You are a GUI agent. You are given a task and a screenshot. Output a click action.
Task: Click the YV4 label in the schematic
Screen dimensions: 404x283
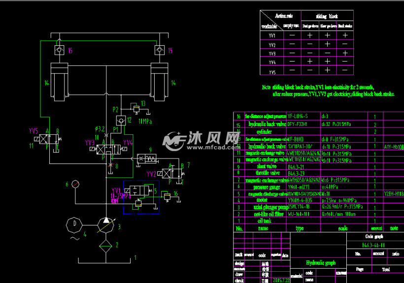[128, 143]
